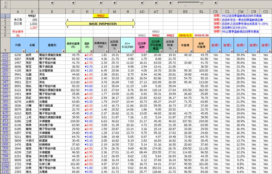Select stock code cell 6230
This screenshot has height=174, width=272.
18,55
